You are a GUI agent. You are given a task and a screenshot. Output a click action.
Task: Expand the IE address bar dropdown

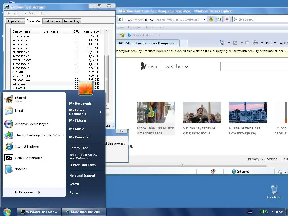coord(204,19)
